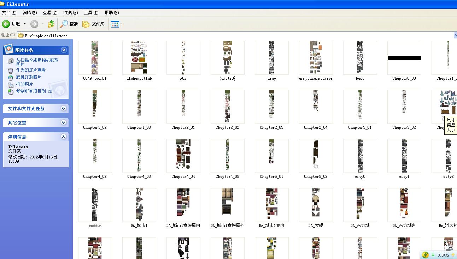
Task: Open the 文件(F) menu
Action: tap(9, 13)
